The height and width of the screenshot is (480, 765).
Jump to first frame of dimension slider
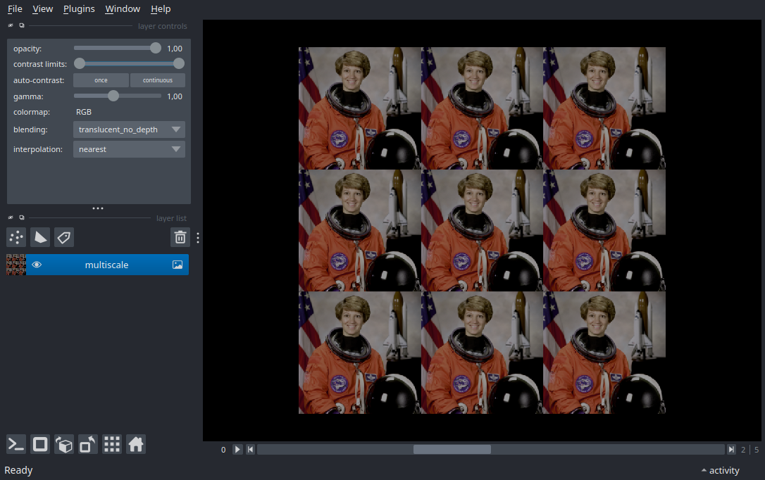coord(250,449)
